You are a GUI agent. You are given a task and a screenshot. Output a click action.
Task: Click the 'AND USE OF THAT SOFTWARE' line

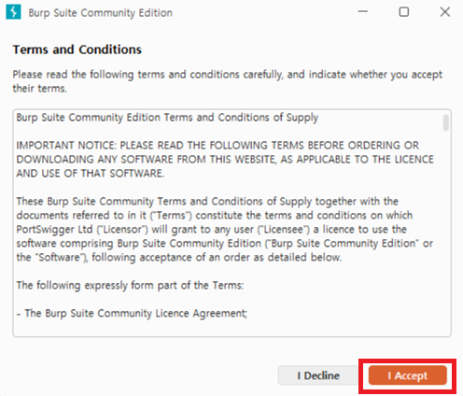[91, 174]
